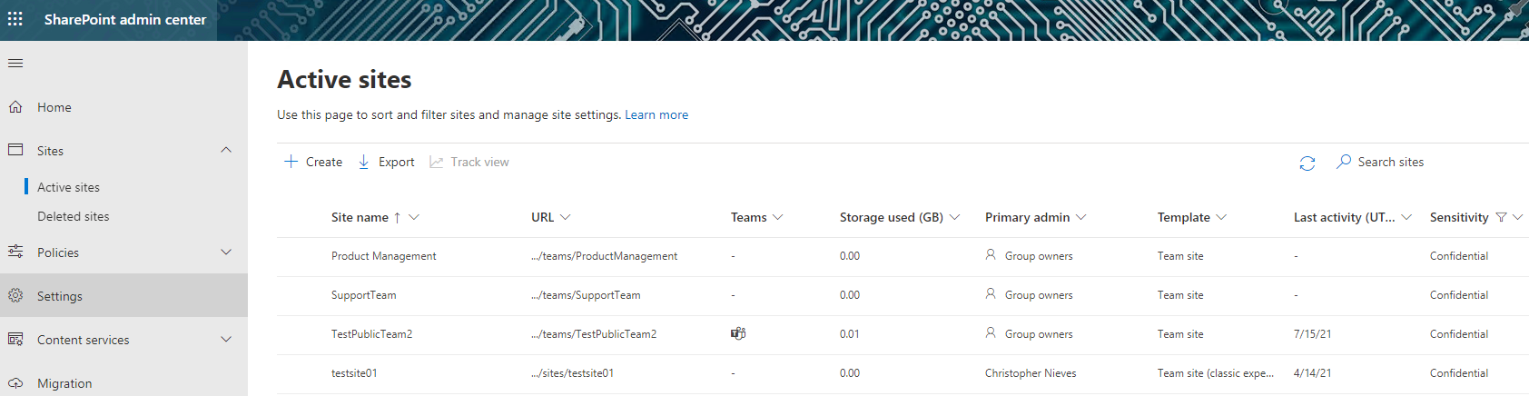Collapse the navigation hamburger menu
1529x396 pixels.
pyautogui.click(x=15, y=64)
